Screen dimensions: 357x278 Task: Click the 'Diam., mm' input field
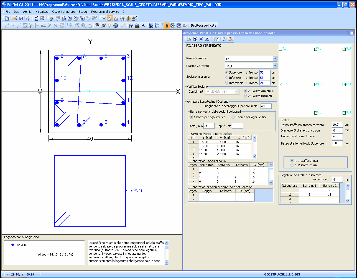(209, 126)
